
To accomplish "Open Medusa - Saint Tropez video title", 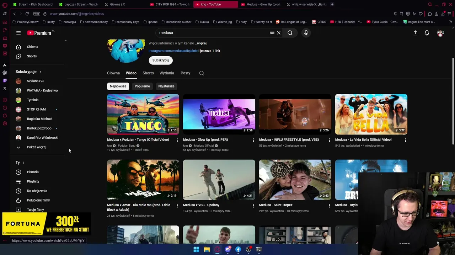I will point(275,205).
